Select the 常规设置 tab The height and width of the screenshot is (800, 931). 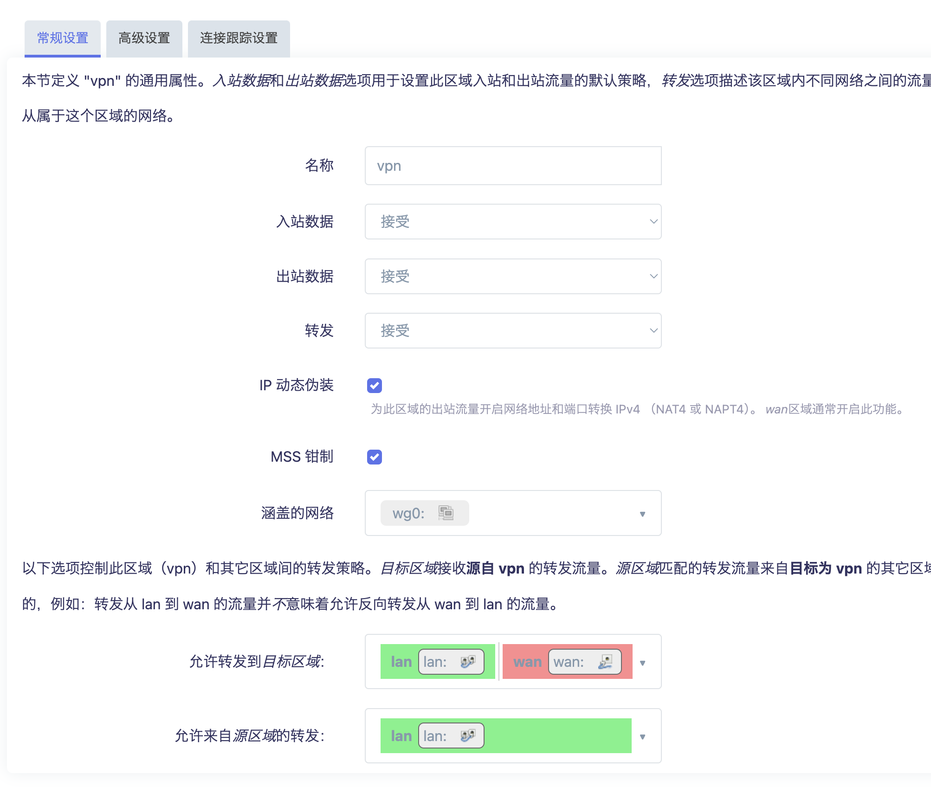click(x=63, y=38)
